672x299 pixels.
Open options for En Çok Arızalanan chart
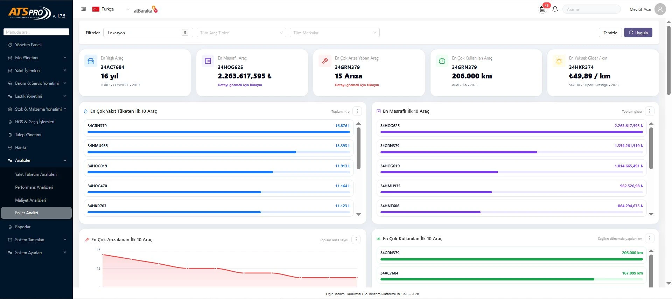coord(356,239)
